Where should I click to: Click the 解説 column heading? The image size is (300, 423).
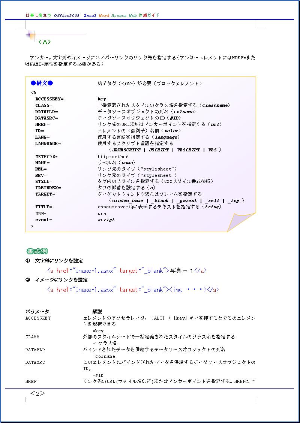pyautogui.click(x=97, y=312)
